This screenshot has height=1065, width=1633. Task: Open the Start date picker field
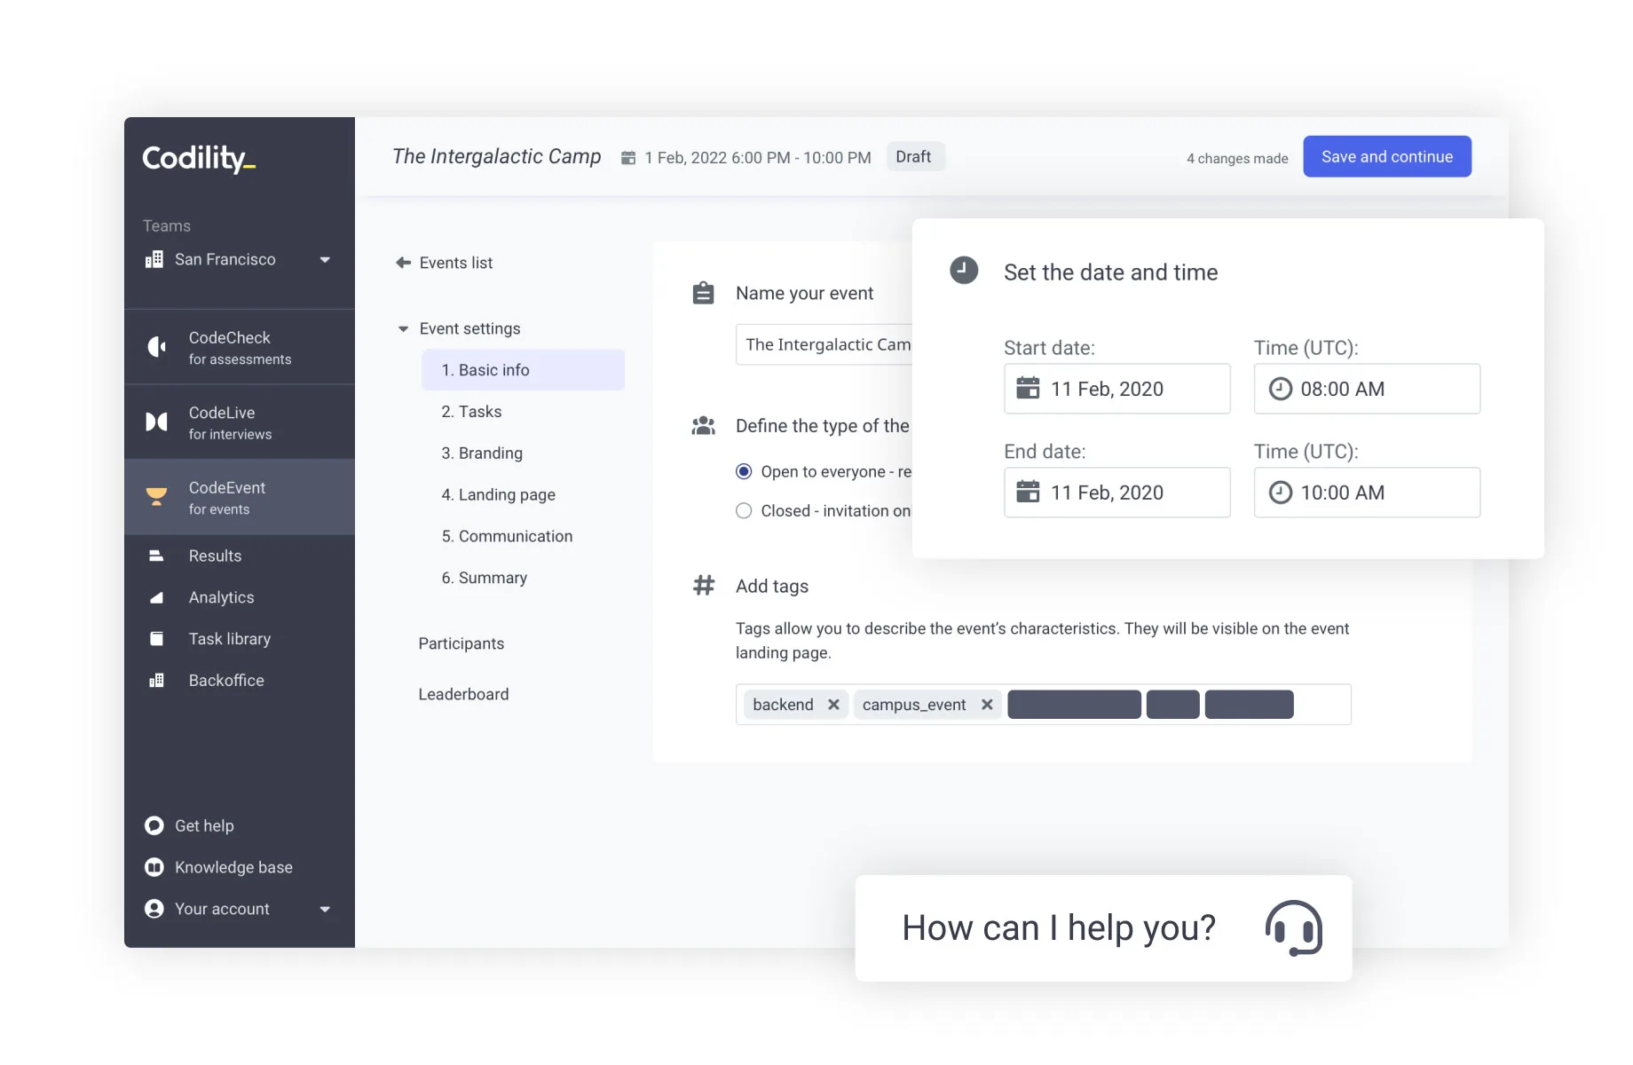pyautogui.click(x=1116, y=389)
